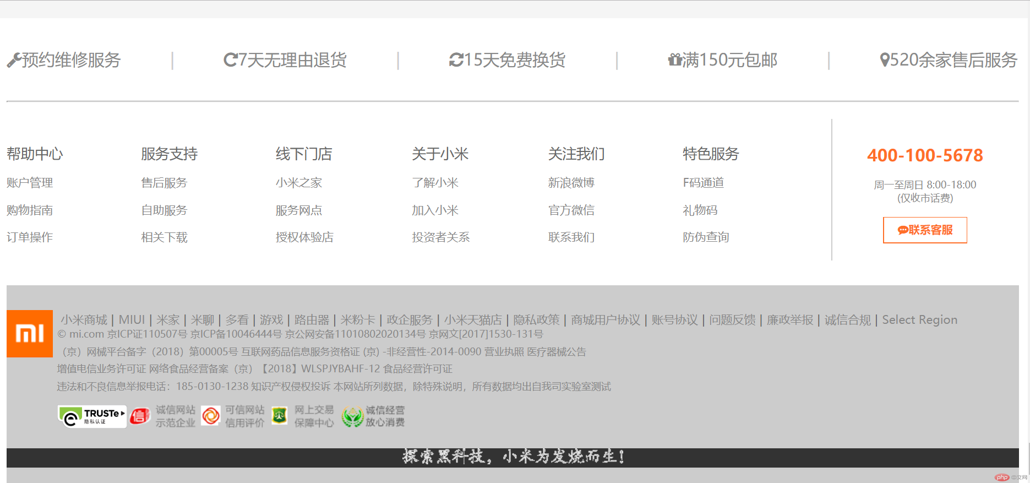The height and width of the screenshot is (483, 1030).
Task: Open 防伪查询 link
Action: (706, 237)
